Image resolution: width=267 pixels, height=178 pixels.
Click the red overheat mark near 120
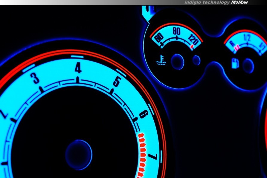click(x=192, y=46)
